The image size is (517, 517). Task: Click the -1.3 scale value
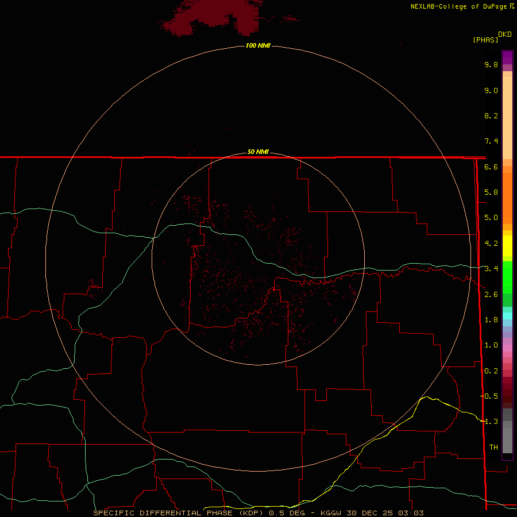tap(489, 422)
